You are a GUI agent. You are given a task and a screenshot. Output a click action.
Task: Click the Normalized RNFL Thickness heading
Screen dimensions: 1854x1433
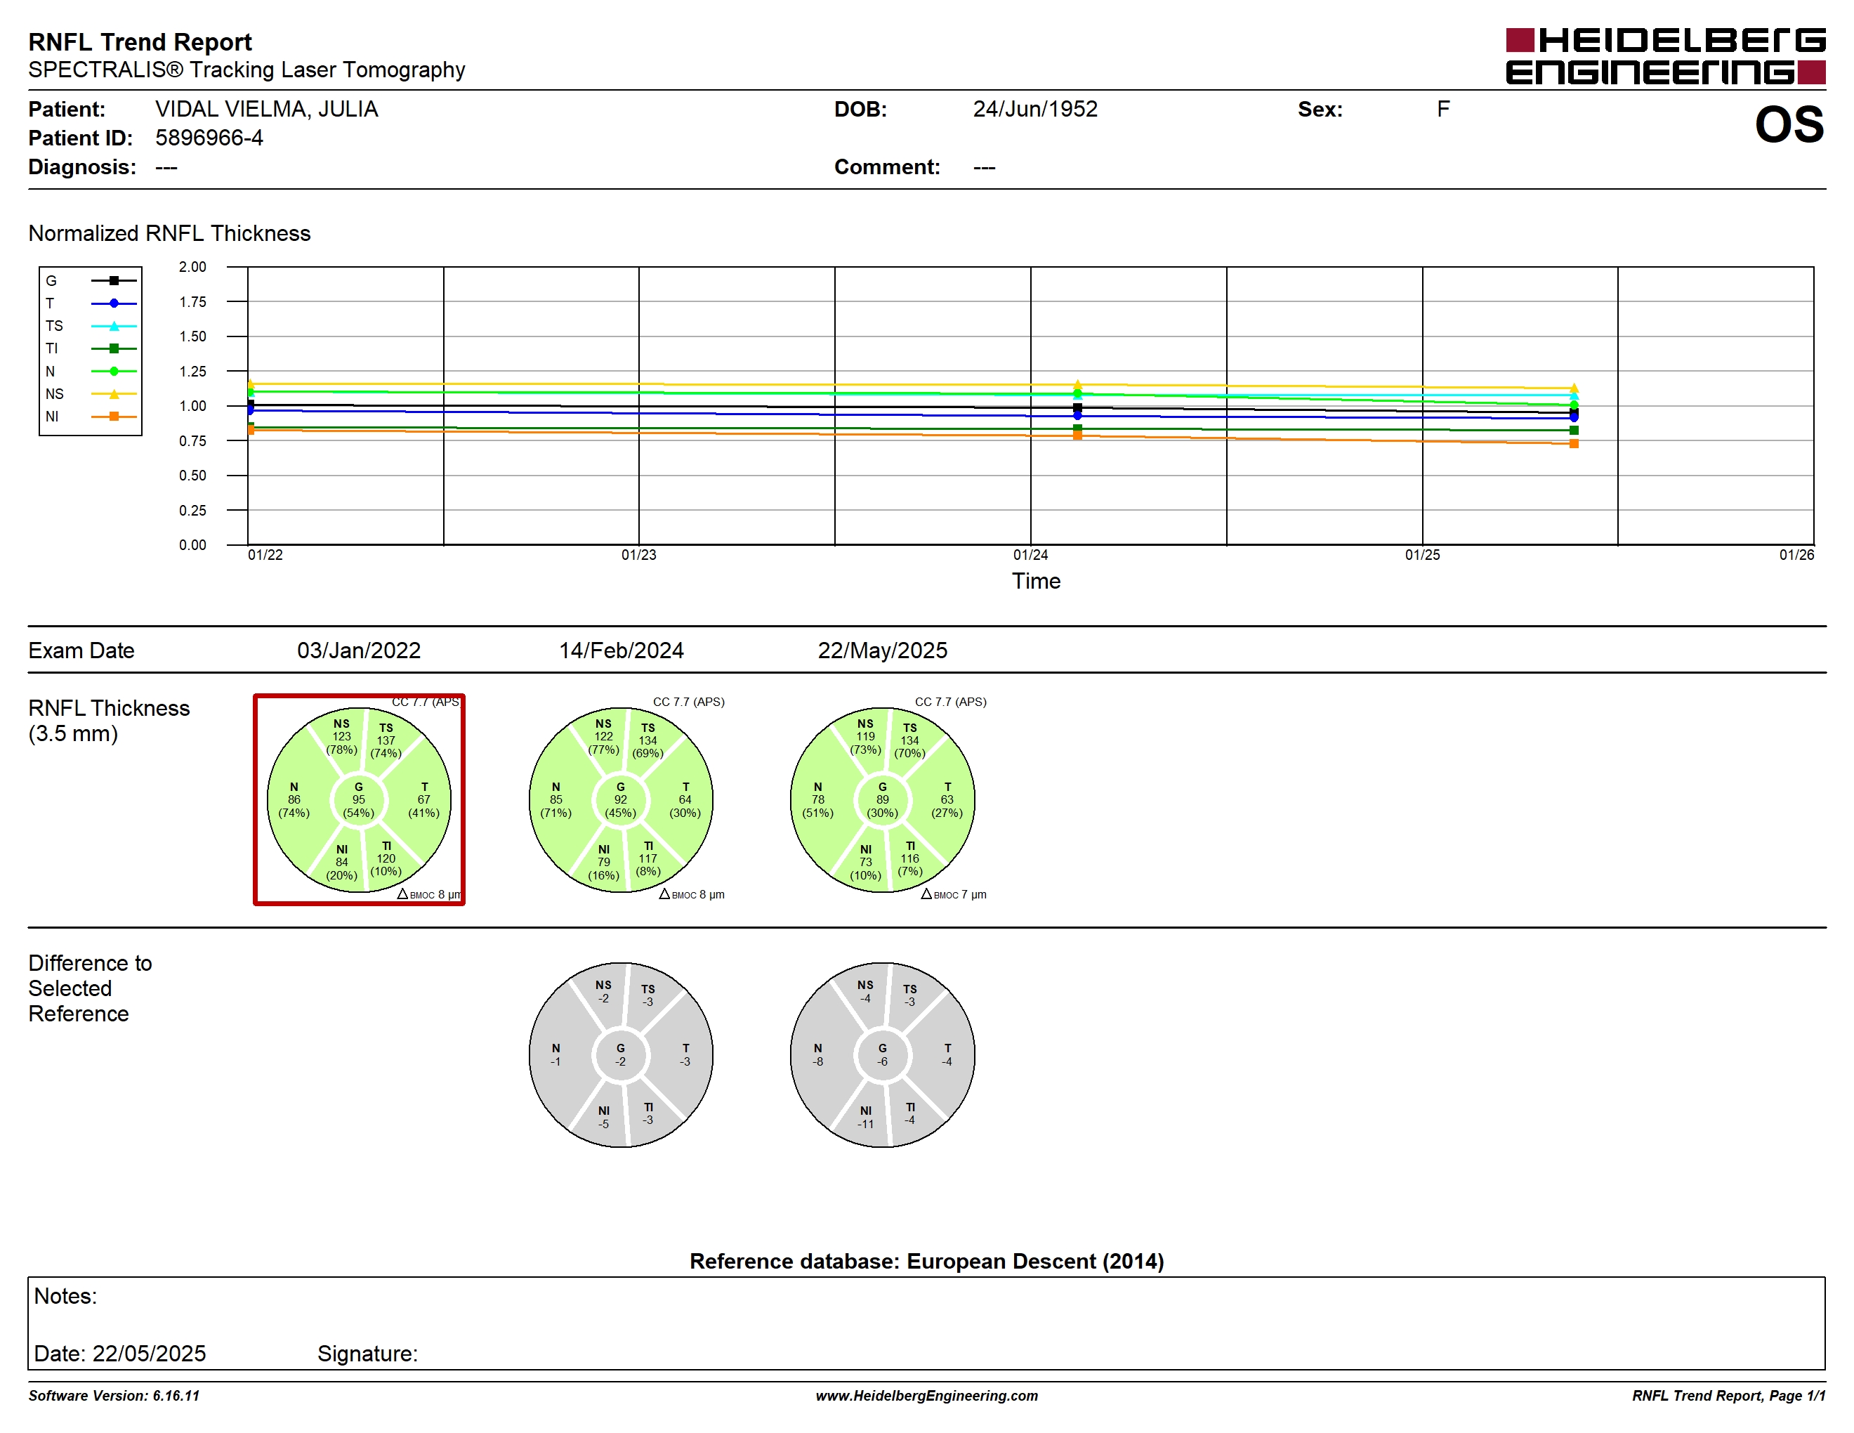(x=170, y=233)
